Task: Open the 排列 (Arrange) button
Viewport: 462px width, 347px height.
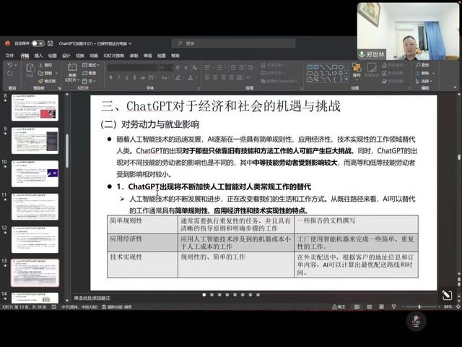Action: (357, 70)
